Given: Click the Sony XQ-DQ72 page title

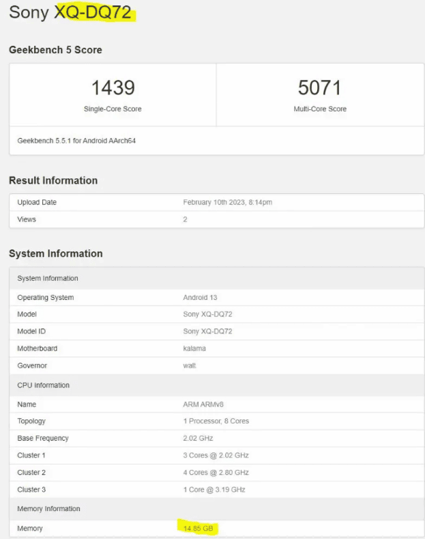Looking at the screenshot, I should [70, 13].
